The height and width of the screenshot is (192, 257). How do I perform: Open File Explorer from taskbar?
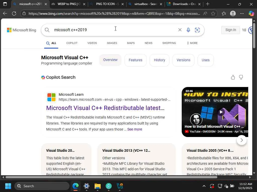pyautogui.click(x=98, y=186)
